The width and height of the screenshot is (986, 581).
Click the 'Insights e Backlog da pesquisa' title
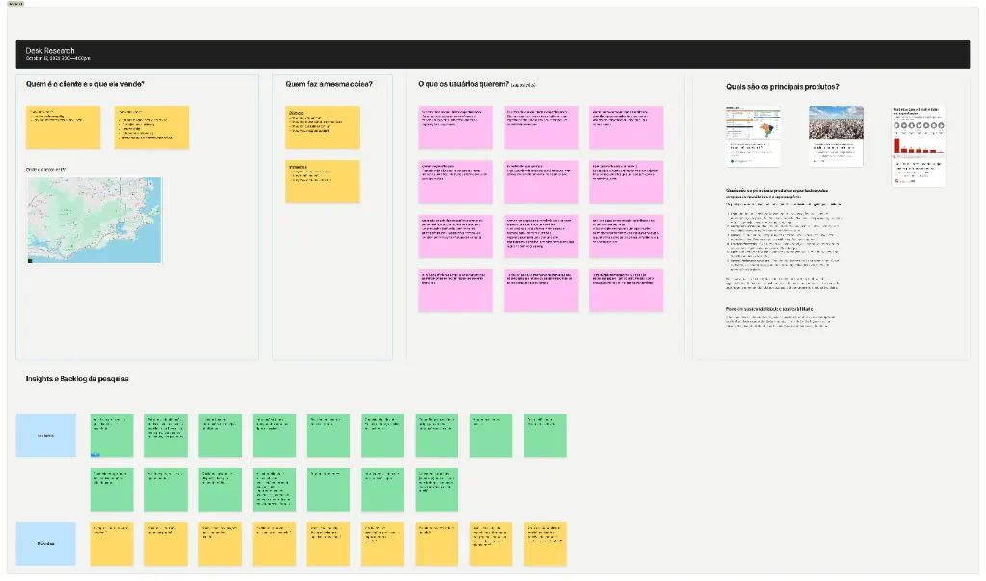tap(77, 379)
